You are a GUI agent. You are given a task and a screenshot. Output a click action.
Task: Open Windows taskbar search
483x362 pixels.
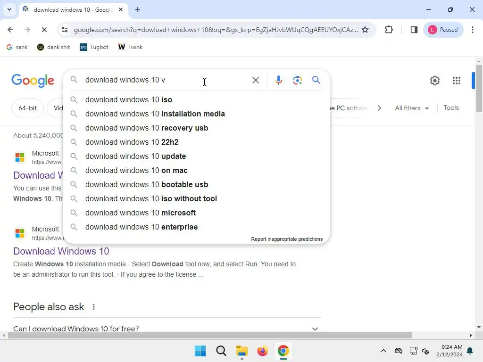tap(221, 351)
